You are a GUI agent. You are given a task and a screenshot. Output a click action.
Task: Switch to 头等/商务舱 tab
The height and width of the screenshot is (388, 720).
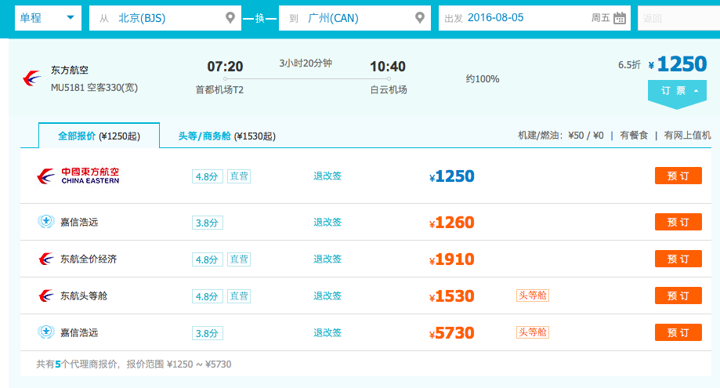(x=227, y=136)
